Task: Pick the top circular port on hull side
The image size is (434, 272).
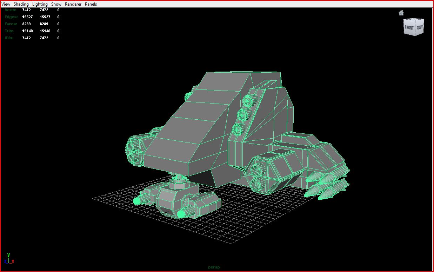Action: tap(248, 101)
